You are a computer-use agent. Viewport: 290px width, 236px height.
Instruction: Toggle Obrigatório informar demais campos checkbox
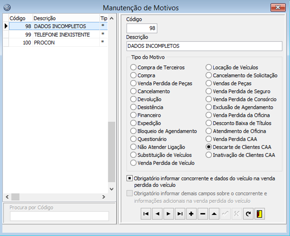129,193
